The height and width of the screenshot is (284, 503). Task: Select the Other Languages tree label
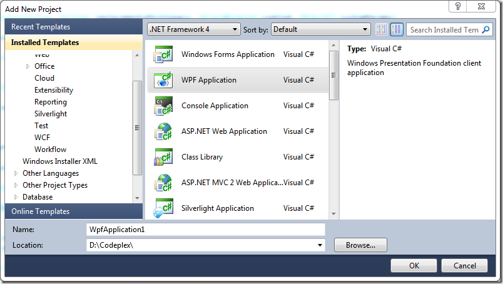[51, 173]
